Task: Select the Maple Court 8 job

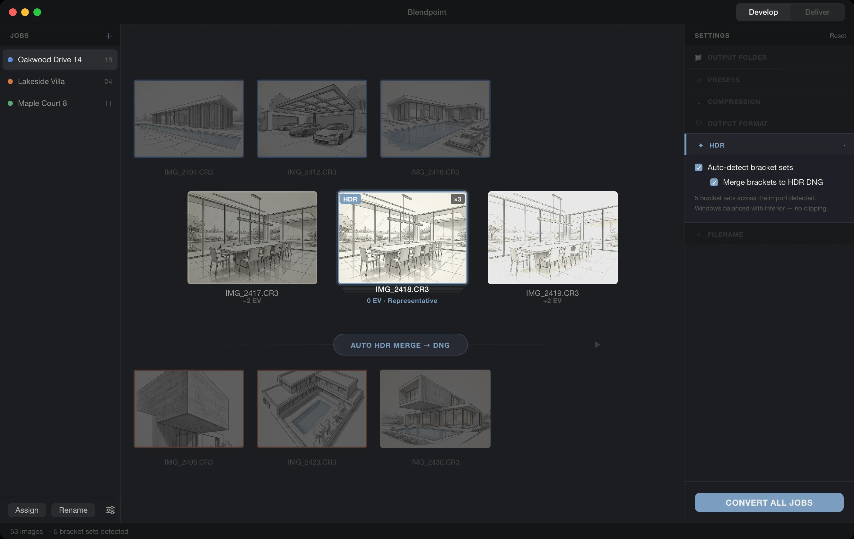Action: [x=60, y=104]
